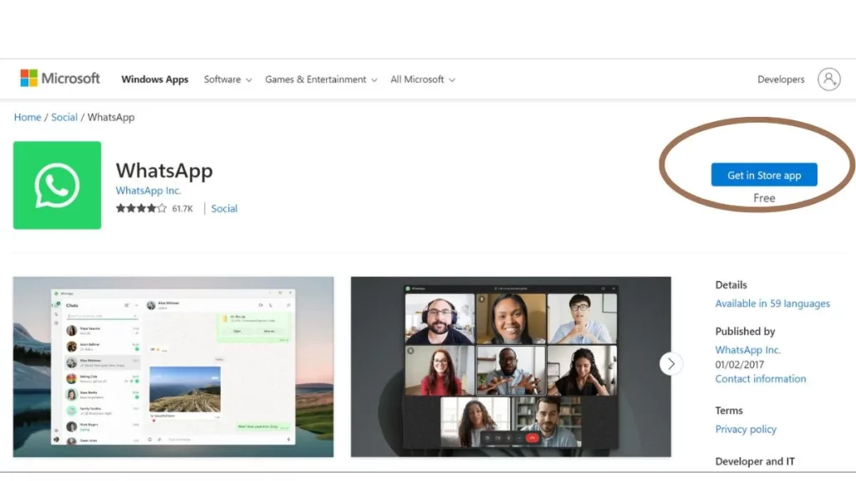Click the four-star rating display

pyautogui.click(x=140, y=208)
